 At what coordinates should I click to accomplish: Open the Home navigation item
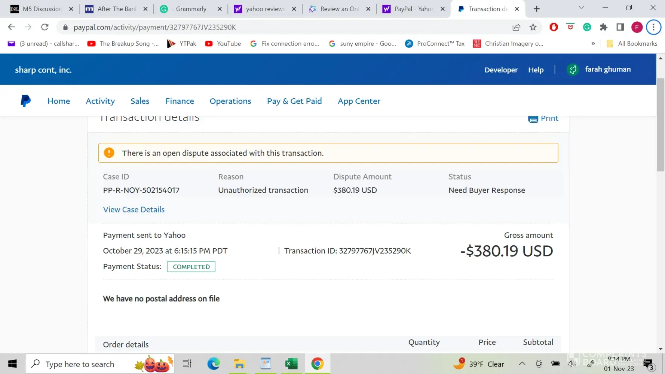[59, 101]
